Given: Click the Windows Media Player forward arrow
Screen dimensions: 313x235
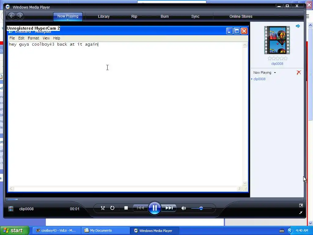Looking at the screenshot, I should tap(20, 16).
